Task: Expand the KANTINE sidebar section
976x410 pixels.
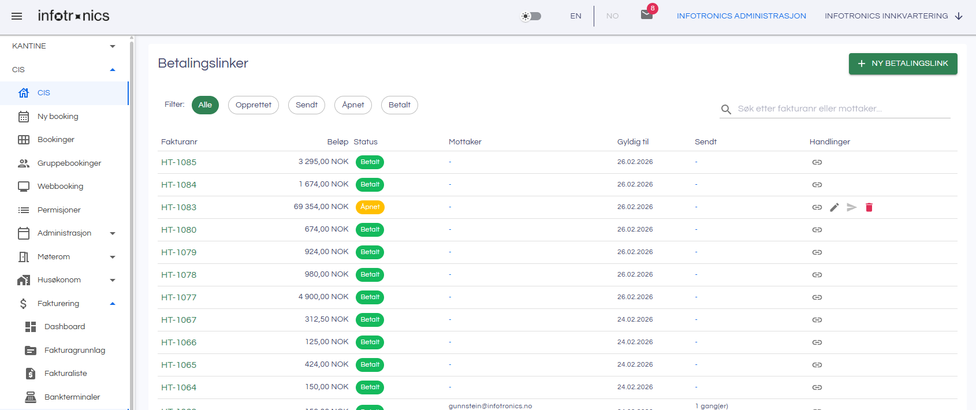Action: pos(64,46)
